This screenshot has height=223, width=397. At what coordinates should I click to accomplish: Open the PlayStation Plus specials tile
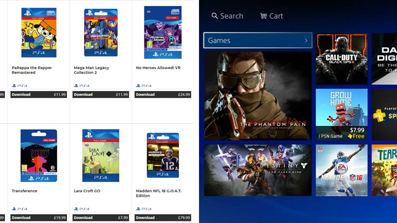(x=384, y=114)
